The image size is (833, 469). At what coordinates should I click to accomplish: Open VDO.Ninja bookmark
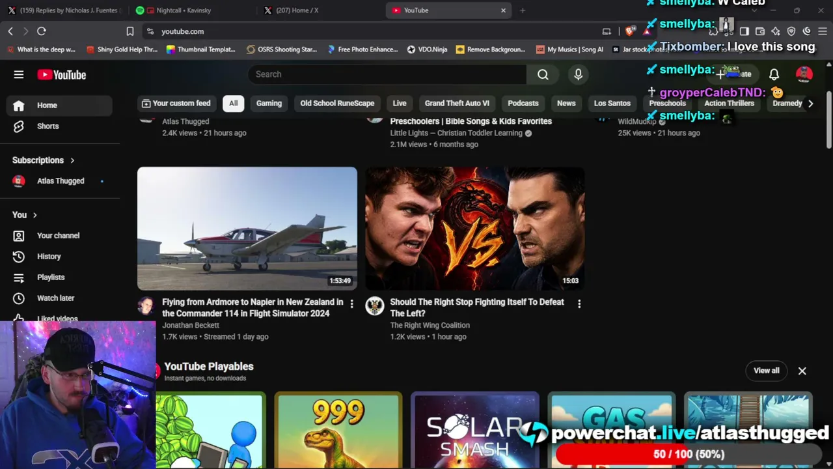coord(427,50)
